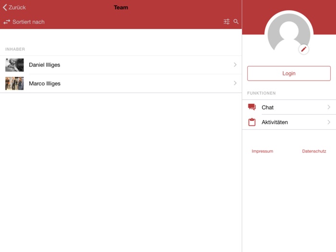Open Marco Illiges photo thumbnail
This screenshot has width=336, height=252.
pyautogui.click(x=14, y=84)
